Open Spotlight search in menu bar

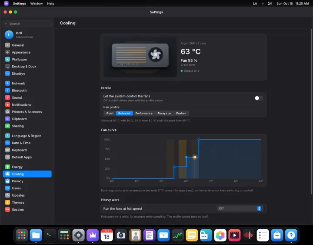pos(263,3)
